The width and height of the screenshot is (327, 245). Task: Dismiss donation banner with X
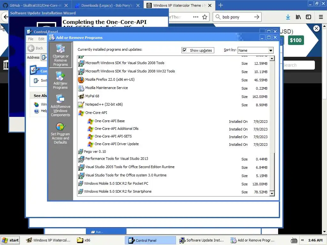[x=316, y=28]
